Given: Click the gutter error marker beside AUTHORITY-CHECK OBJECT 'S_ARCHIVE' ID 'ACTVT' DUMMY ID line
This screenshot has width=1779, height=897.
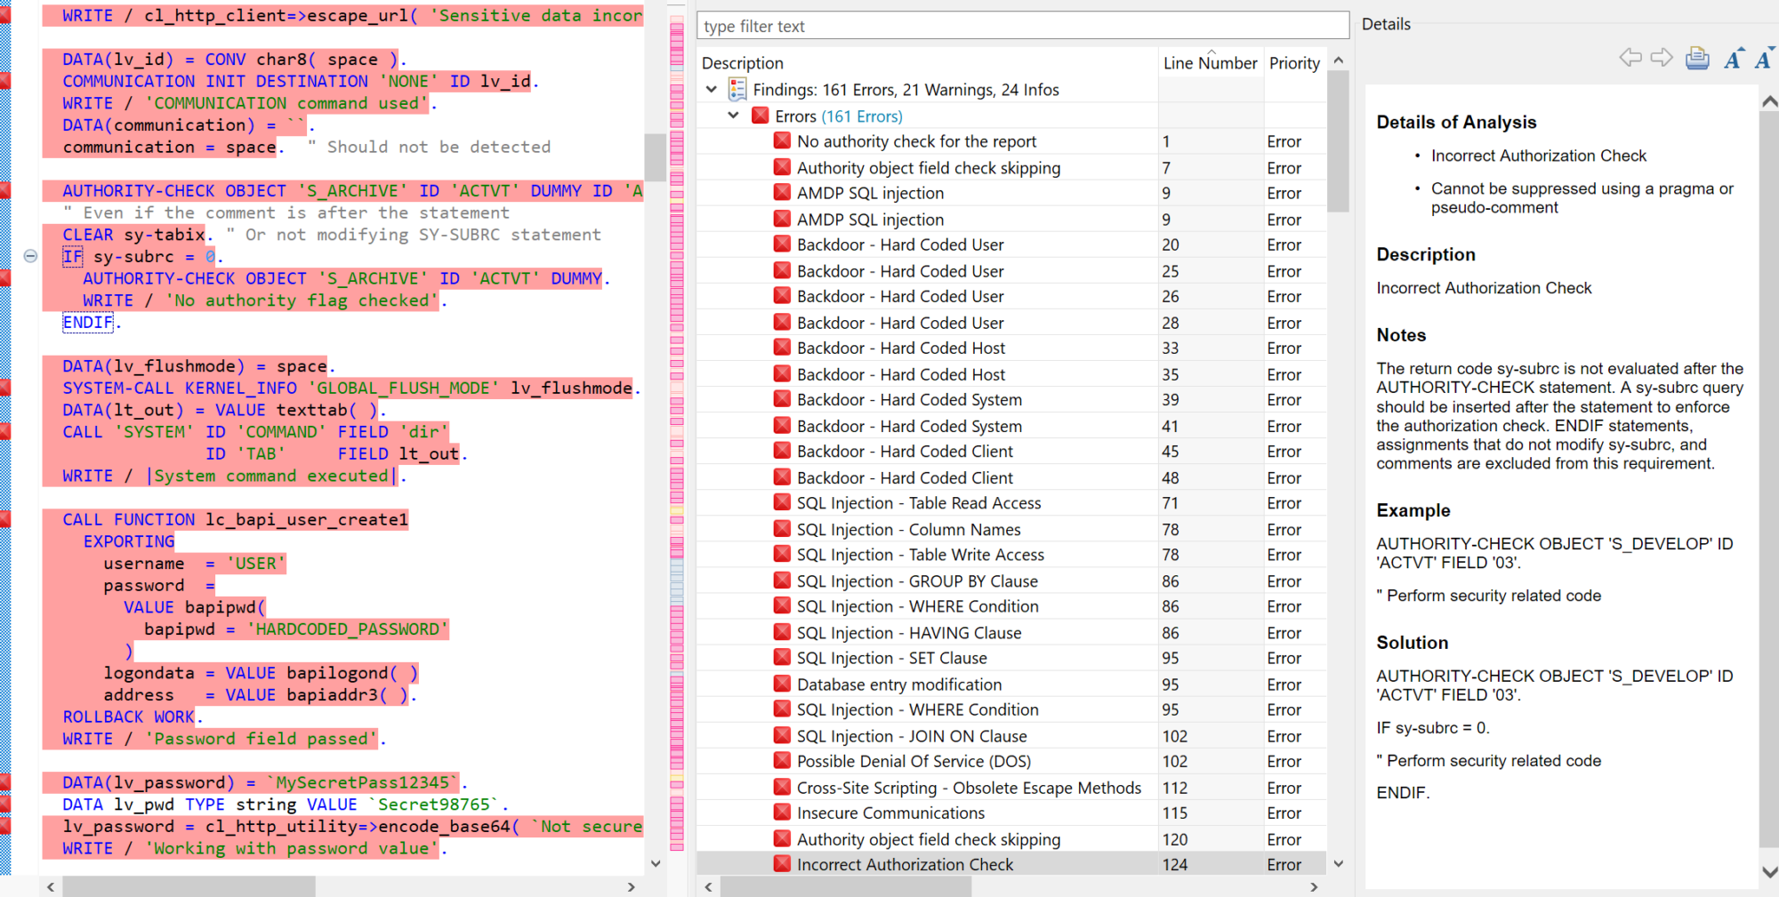Looking at the screenshot, I should tap(5, 190).
